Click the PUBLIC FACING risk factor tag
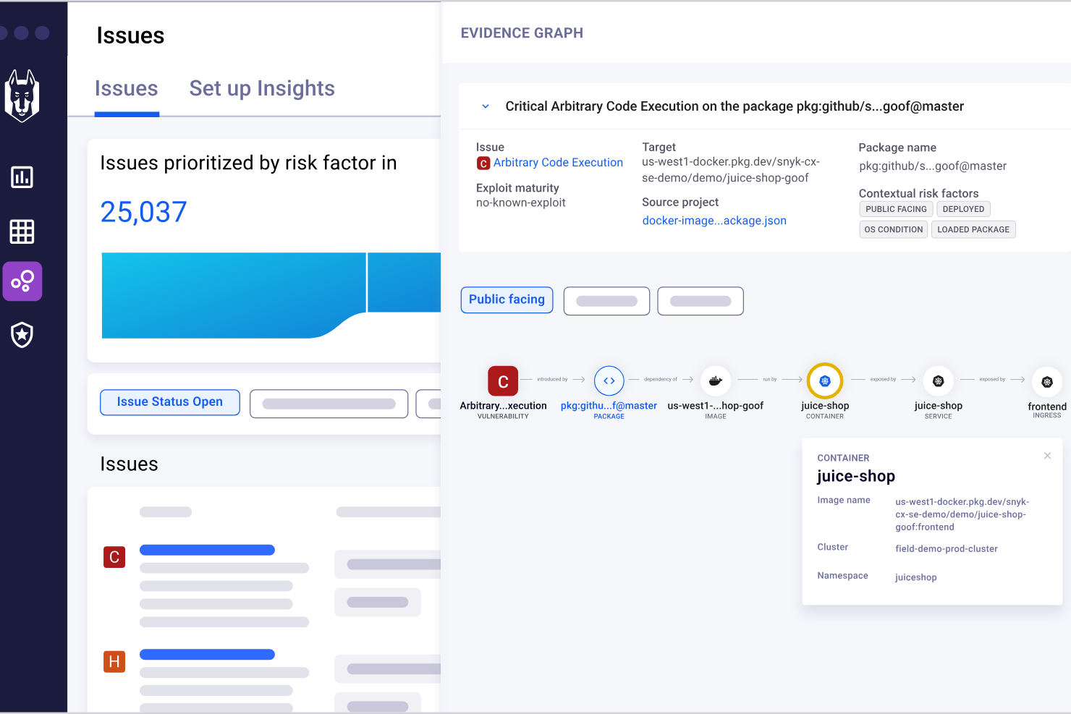The image size is (1071, 714). pyautogui.click(x=896, y=209)
